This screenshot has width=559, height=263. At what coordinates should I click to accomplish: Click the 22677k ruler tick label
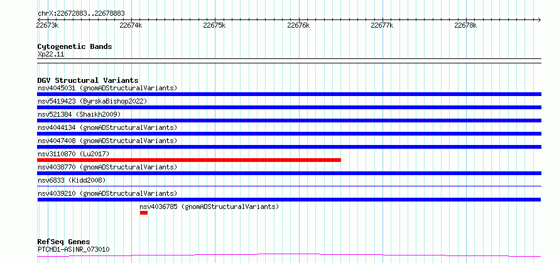(x=382, y=25)
